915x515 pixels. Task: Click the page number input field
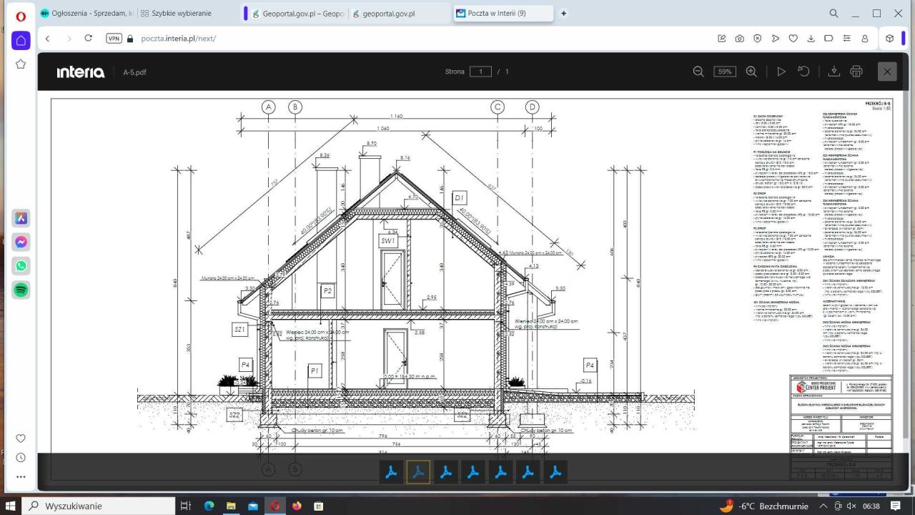tap(480, 72)
